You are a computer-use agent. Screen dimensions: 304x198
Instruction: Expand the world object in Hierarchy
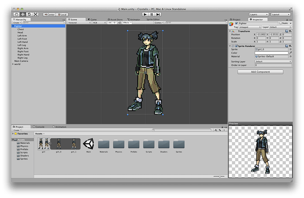pyautogui.click(x=13, y=64)
